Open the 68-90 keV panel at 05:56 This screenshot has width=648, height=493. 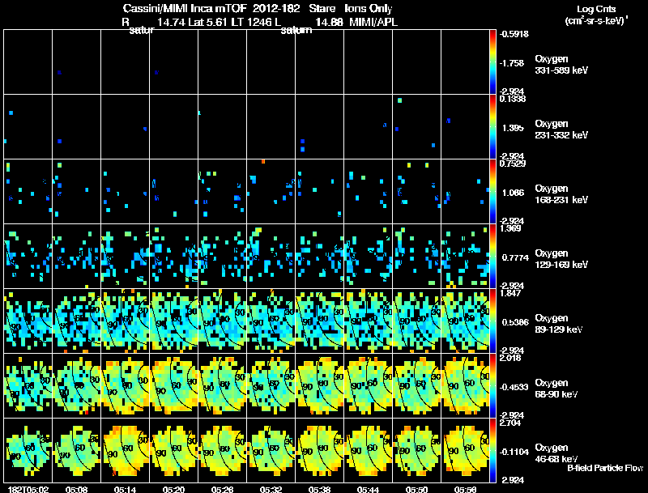(x=465, y=385)
